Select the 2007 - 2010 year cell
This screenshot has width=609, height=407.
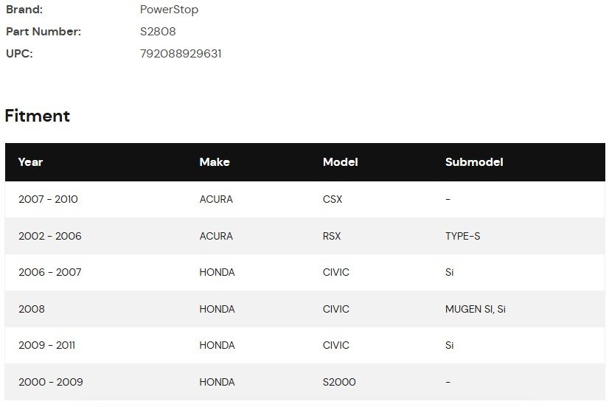pos(48,199)
